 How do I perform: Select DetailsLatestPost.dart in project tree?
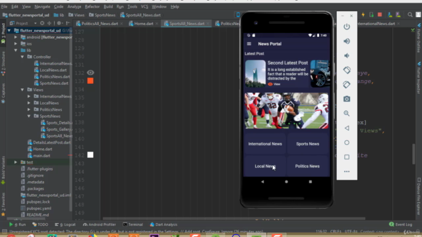(49, 142)
